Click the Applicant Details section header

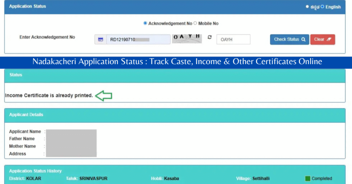[x=175, y=115]
